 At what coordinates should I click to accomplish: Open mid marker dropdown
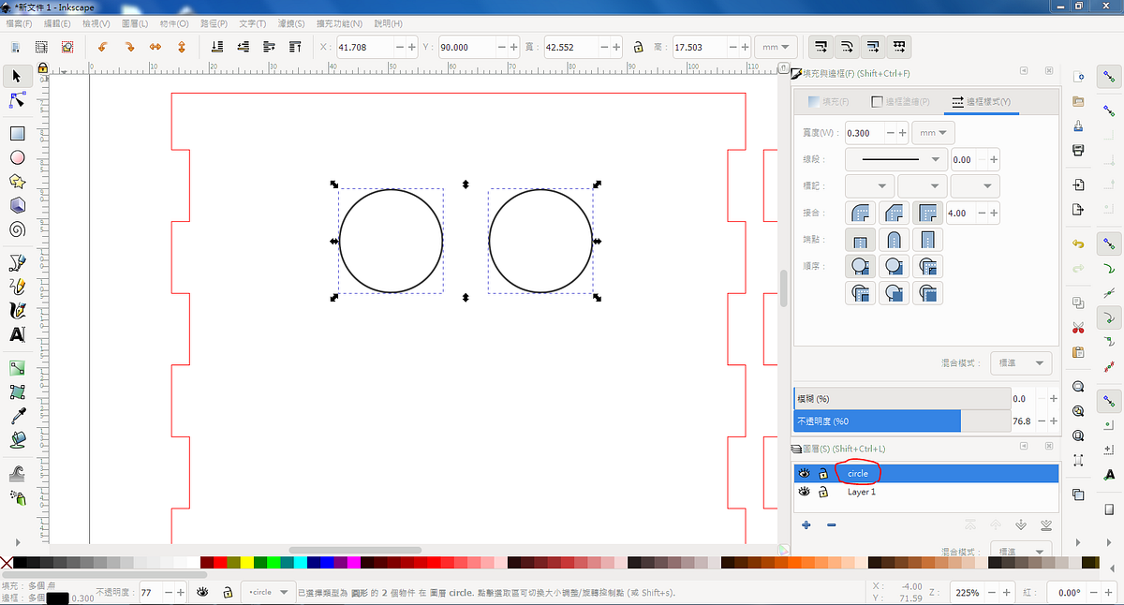tap(922, 186)
